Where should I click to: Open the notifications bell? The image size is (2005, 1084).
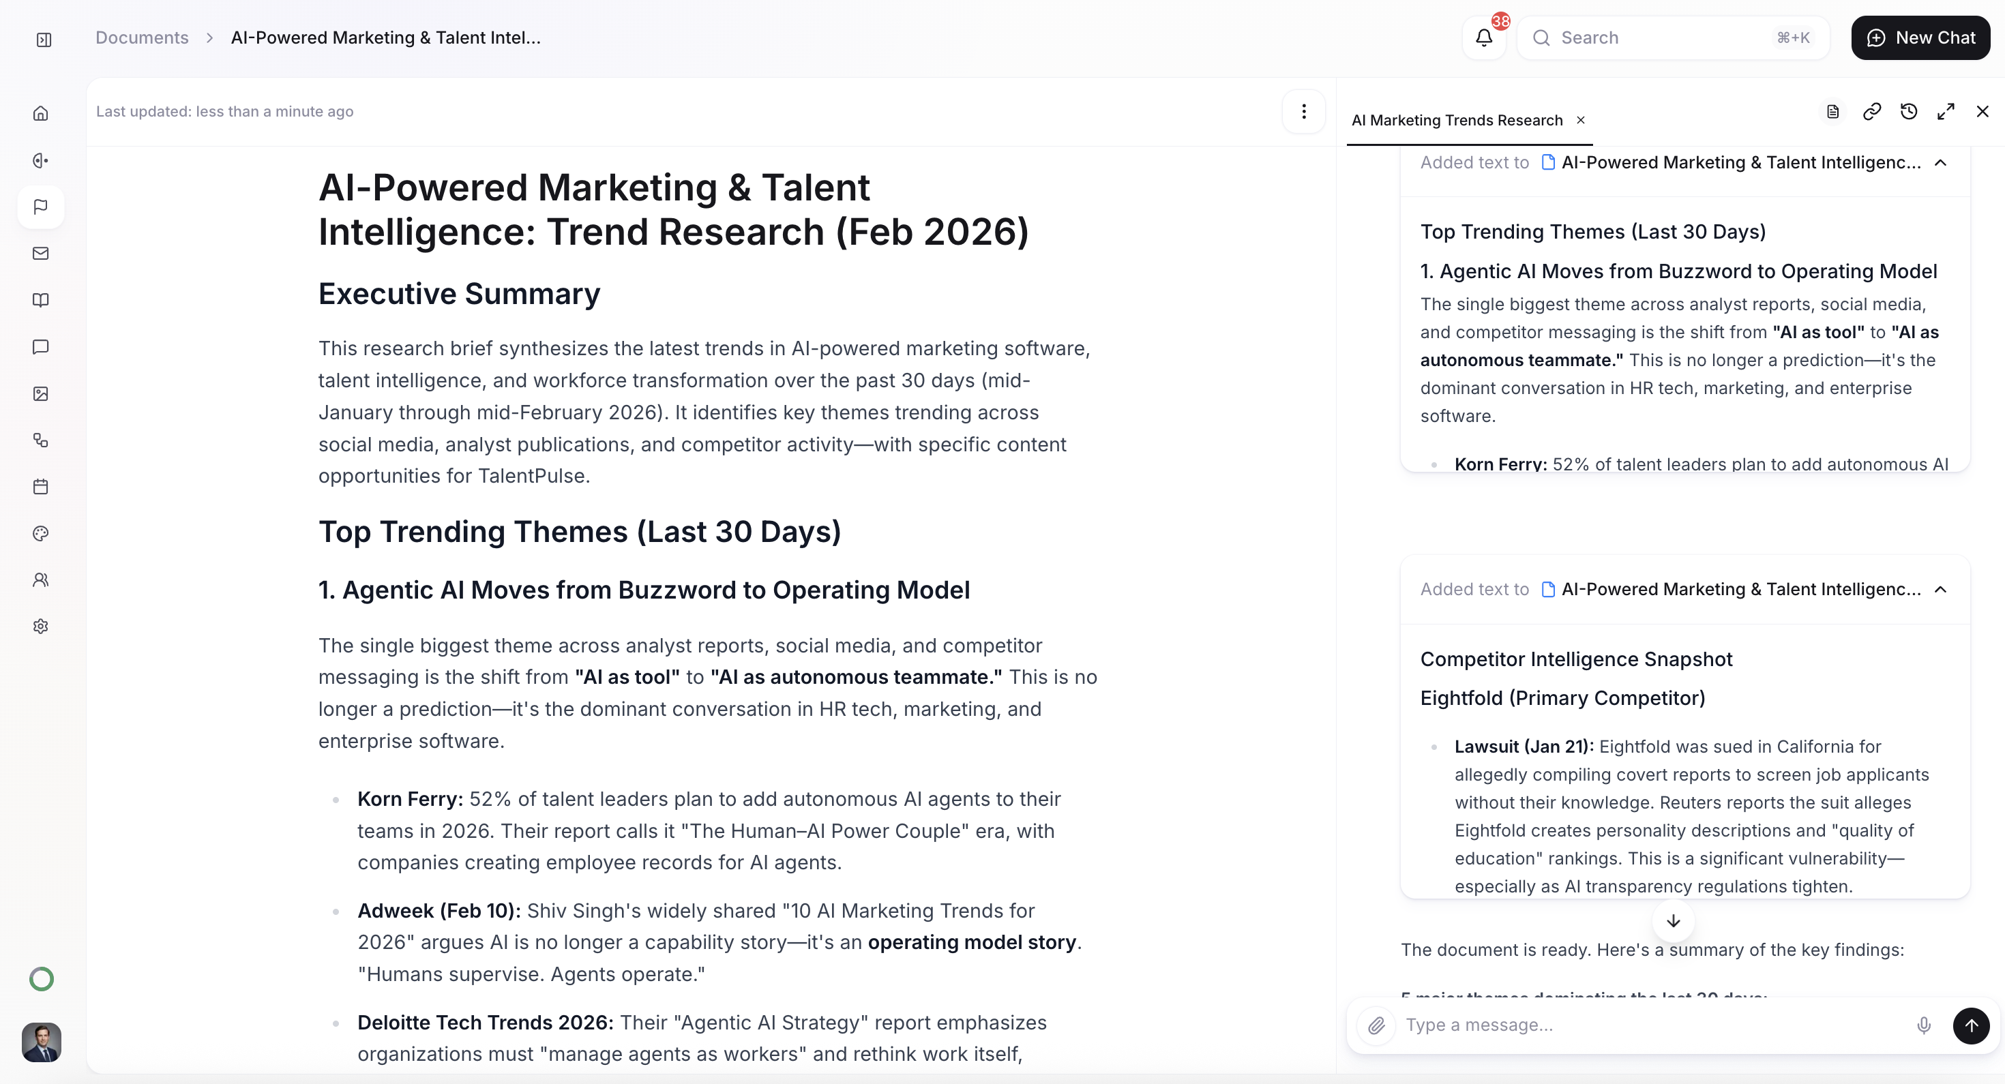tap(1483, 37)
